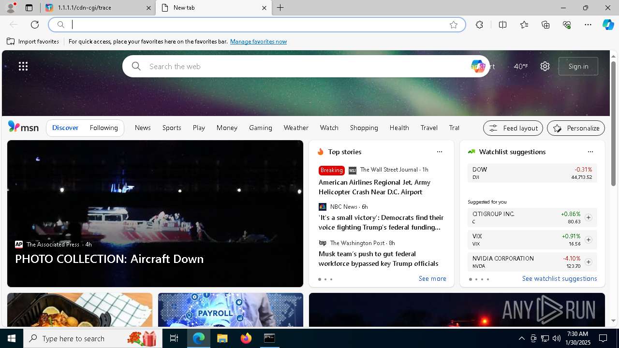Image resolution: width=619 pixels, height=348 pixels.
Task: Open the MSN app launcher grid
Action: pos(23,66)
